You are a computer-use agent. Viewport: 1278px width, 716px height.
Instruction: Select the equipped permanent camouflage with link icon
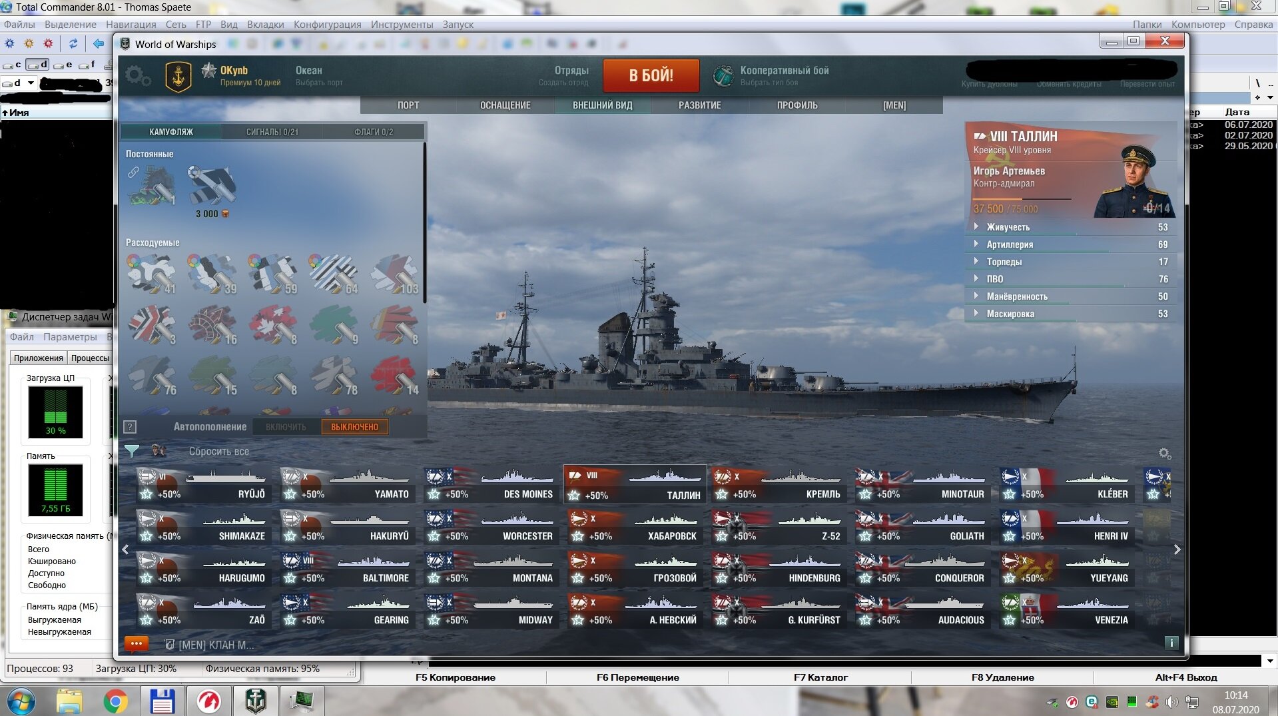(x=152, y=185)
